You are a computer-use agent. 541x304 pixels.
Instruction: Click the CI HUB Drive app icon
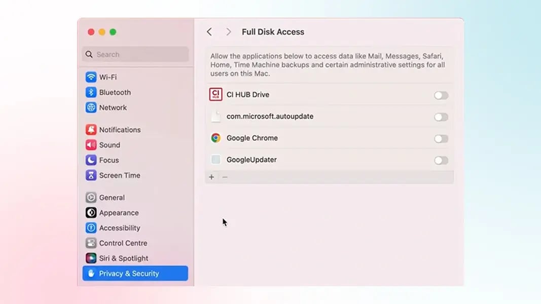[215, 94]
